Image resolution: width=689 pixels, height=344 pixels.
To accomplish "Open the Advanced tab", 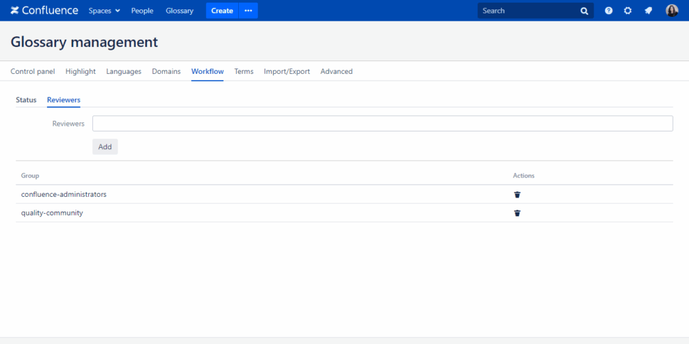I will point(336,71).
